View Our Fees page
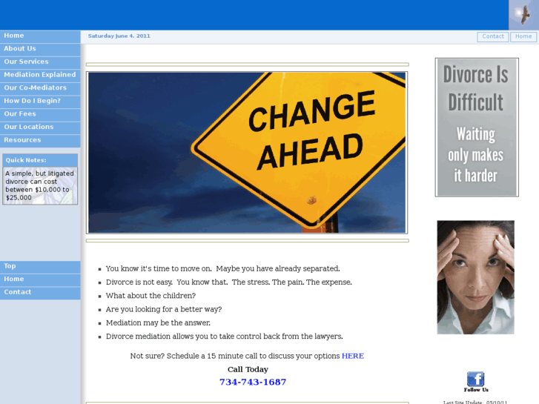The height and width of the screenshot is (404, 539). (x=40, y=114)
